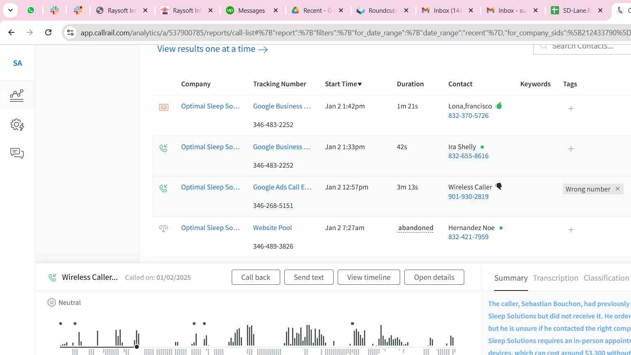Open the tab search dropdown arrow
Image resolution: width=631 pixels, height=355 pixels.
click(10, 10)
